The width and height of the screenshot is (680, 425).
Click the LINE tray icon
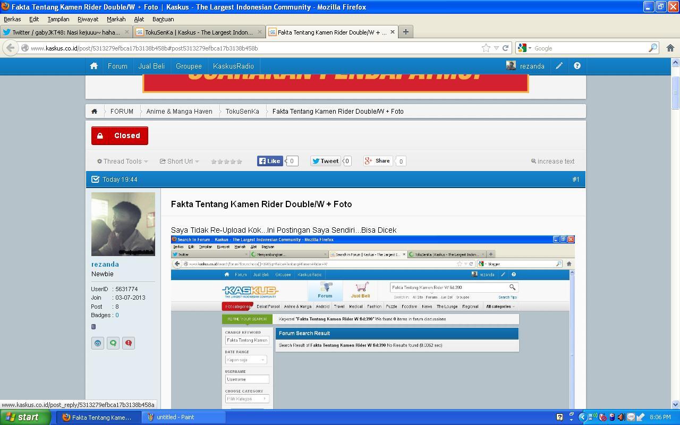pyautogui.click(x=631, y=417)
